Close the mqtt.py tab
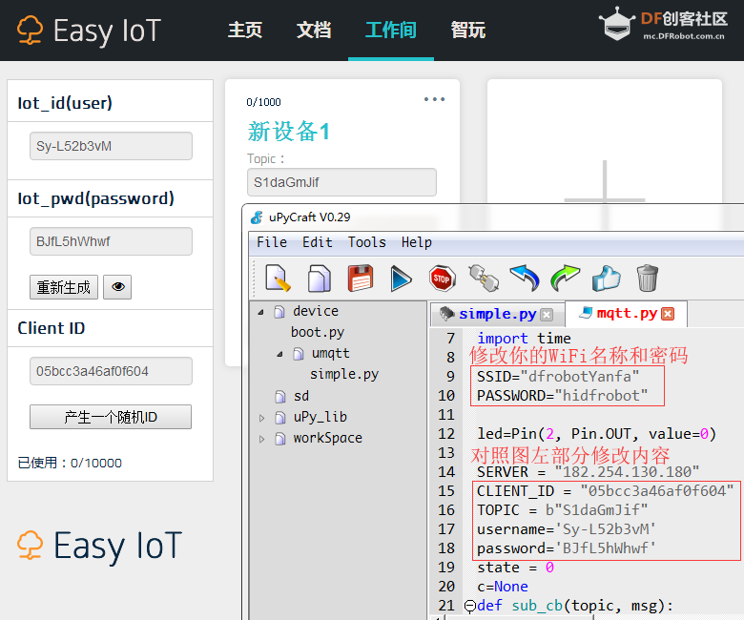 [x=668, y=314]
